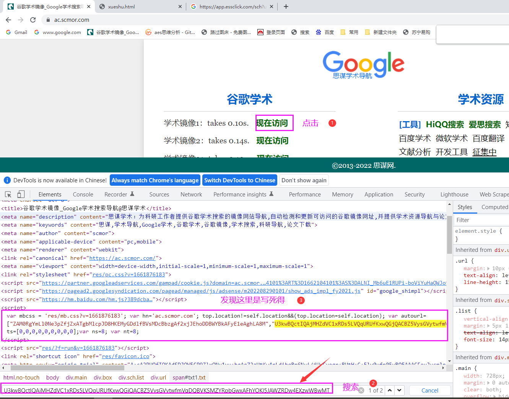Open the Lighthouse panel in DevTools
Image resolution: width=509 pixels, height=399 pixels.
[x=454, y=195]
